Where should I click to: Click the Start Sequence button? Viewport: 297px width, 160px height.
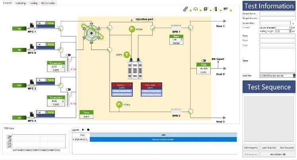251,148
